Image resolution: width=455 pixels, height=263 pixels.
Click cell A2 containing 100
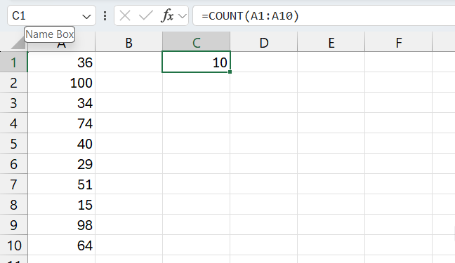click(62, 83)
